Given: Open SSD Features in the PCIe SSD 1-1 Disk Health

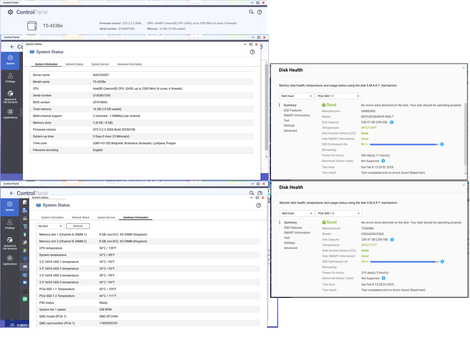Looking at the screenshot, I should coord(292,110).
